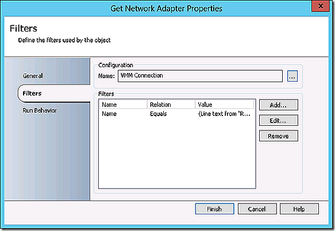Switch to the General tab
Screen dimensions: 335x231
33,76
